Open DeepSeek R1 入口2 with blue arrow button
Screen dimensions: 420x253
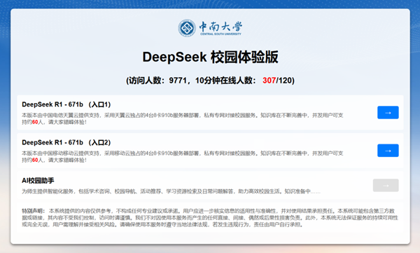tap(388, 151)
